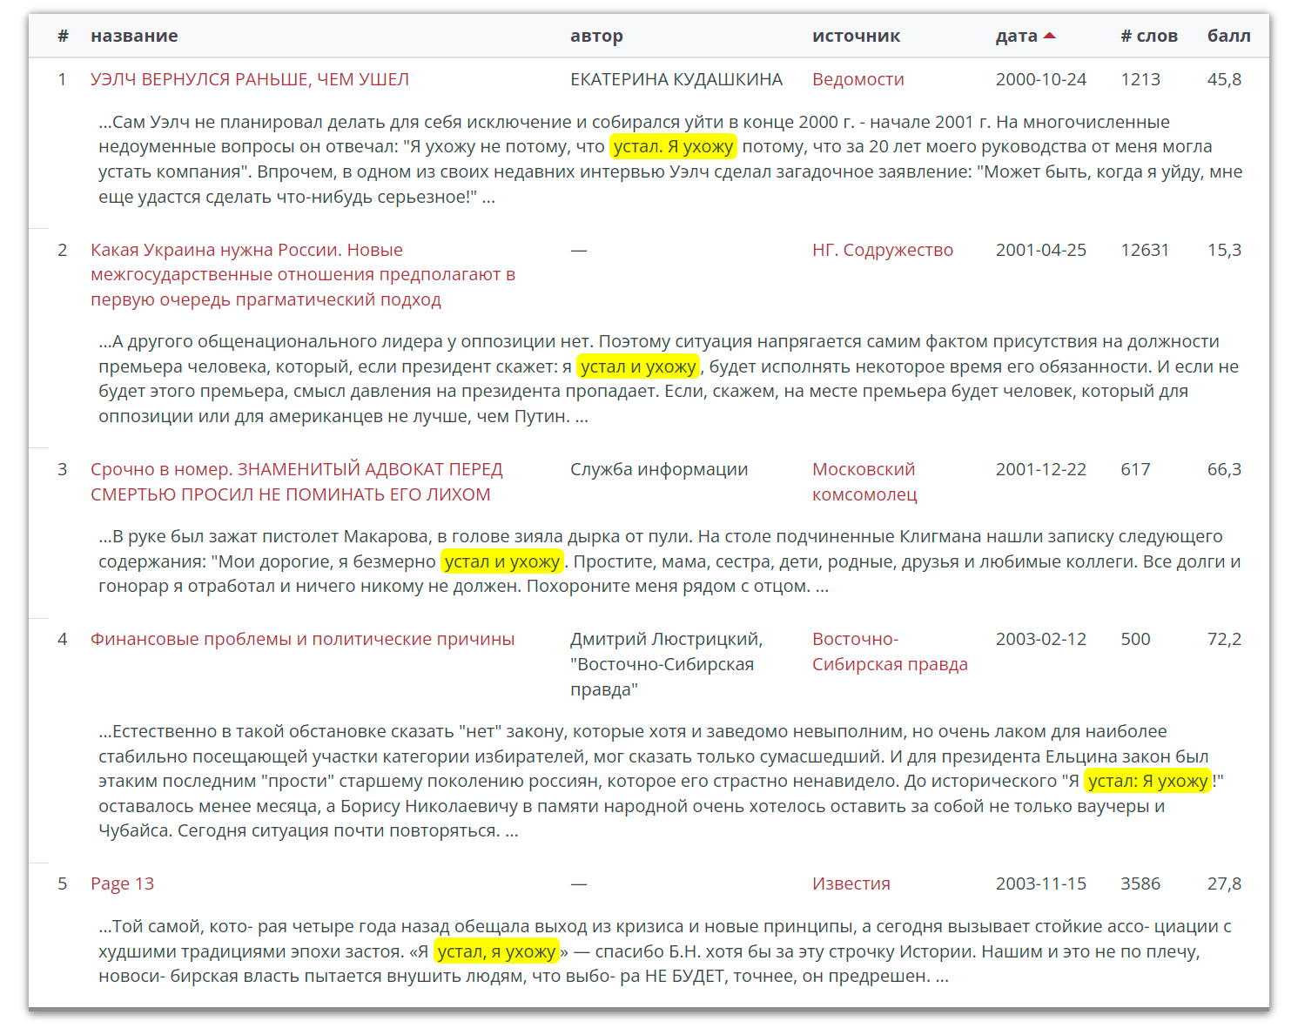This screenshot has width=1298, height=1028.
Task: Click date cell '2003-02-12'
Action: (1041, 639)
